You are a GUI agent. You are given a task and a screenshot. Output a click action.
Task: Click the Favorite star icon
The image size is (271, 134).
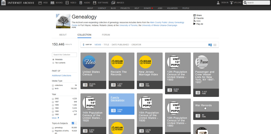pos(195,18)
